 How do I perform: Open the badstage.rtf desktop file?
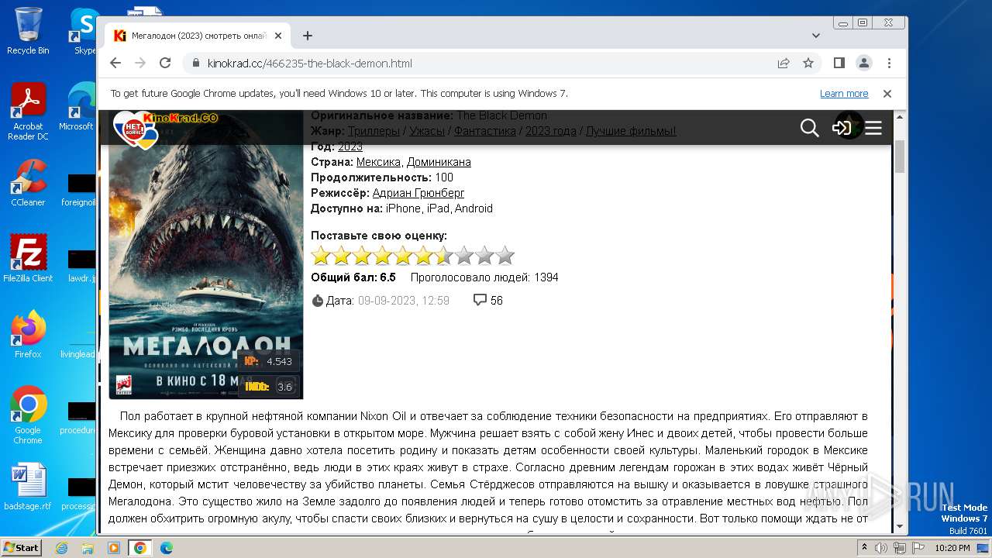tap(28, 487)
